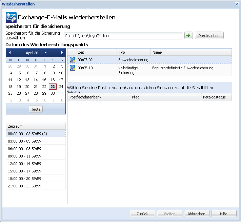Click the backup icon for 00:07:02 entry
Screen dimensions: 241x222
click(x=72, y=60)
